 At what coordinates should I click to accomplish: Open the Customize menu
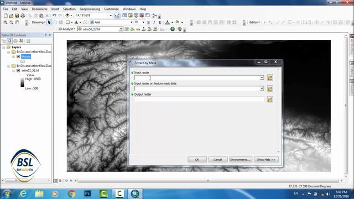(111, 9)
